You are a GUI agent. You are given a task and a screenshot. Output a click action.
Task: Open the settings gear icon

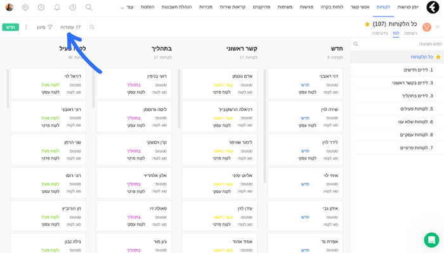click(25, 8)
